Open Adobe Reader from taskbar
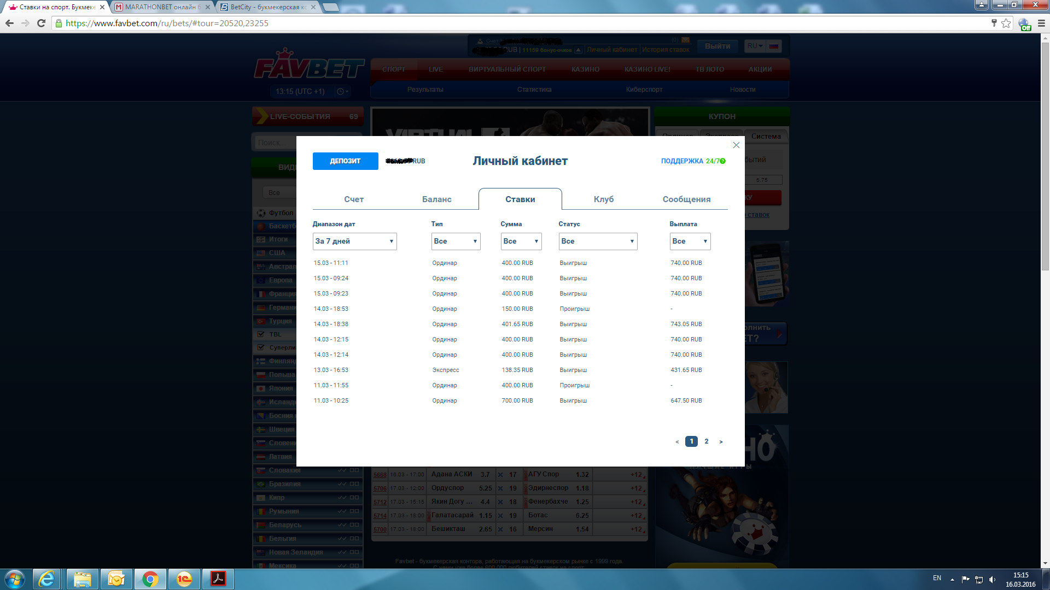1050x590 pixels. click(218, 579)
